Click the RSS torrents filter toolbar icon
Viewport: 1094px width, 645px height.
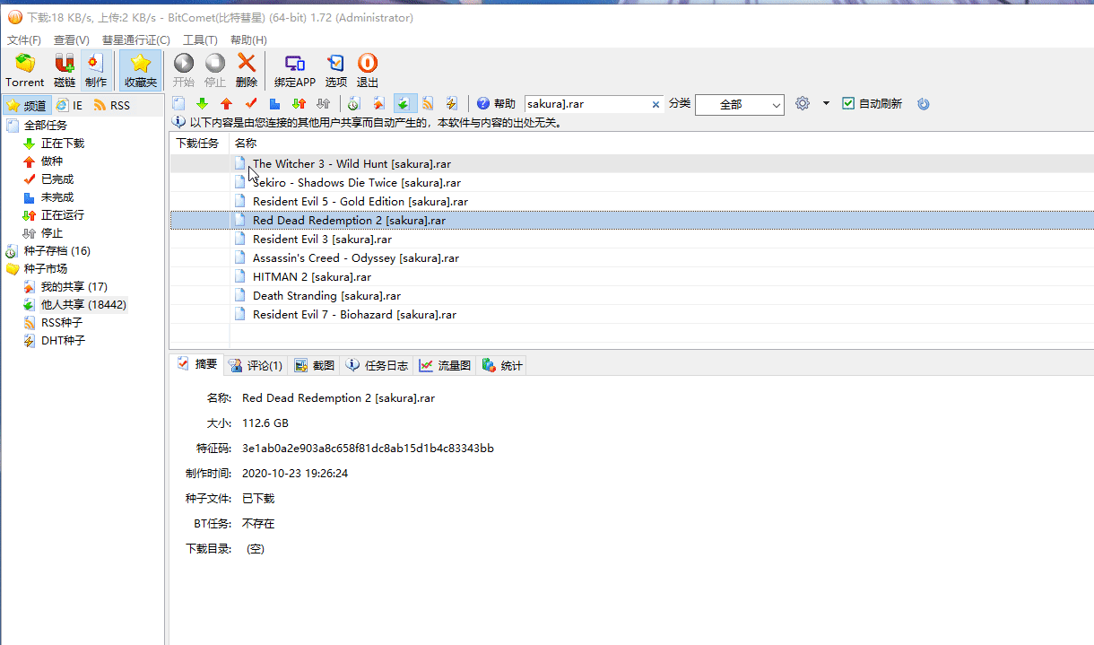tap(429, 104)
